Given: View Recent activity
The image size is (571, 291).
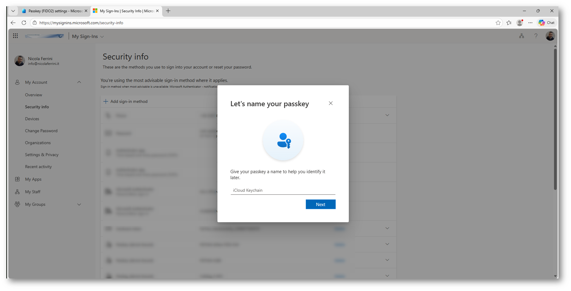Looking at the screenshot, I should (x=38, y=167).
